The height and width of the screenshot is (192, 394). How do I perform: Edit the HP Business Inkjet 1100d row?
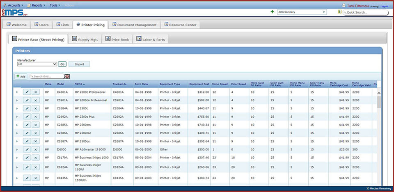(x=27, y=167)
